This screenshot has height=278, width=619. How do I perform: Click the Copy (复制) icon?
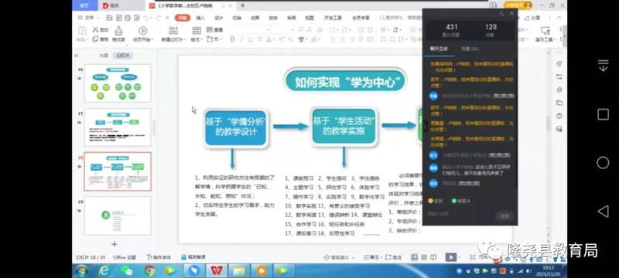click(95, 39)
